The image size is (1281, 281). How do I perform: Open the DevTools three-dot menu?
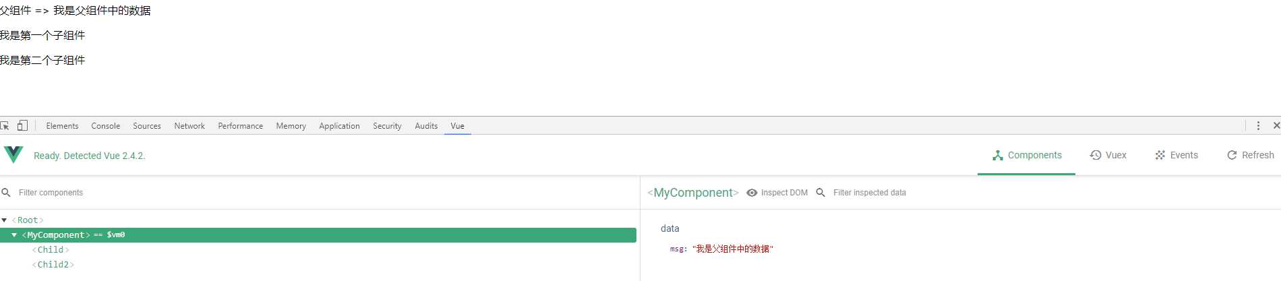point(1258,125)
